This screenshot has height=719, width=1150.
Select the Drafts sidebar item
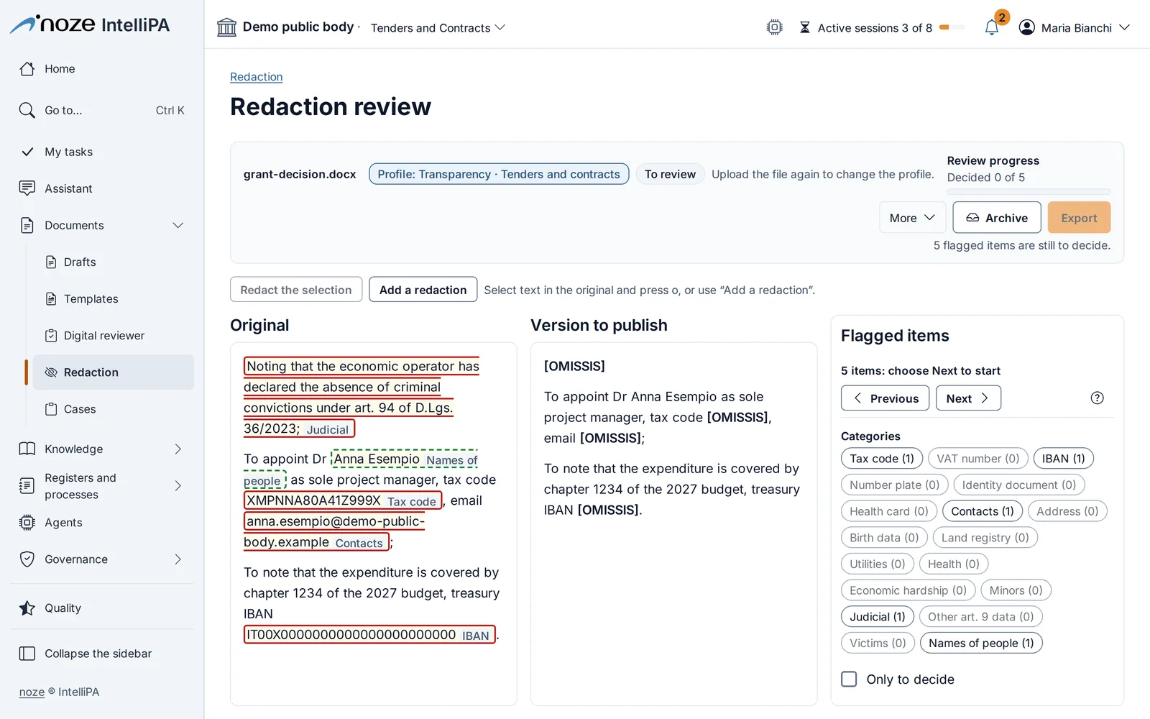click(x=114, y=262)
